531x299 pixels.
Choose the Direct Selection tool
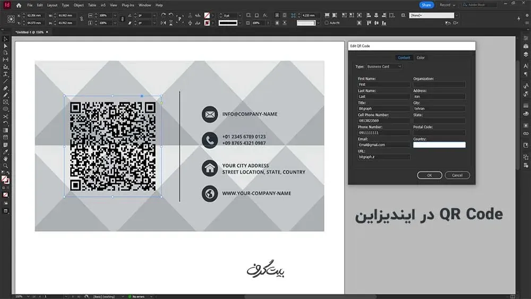pos(5,46)
